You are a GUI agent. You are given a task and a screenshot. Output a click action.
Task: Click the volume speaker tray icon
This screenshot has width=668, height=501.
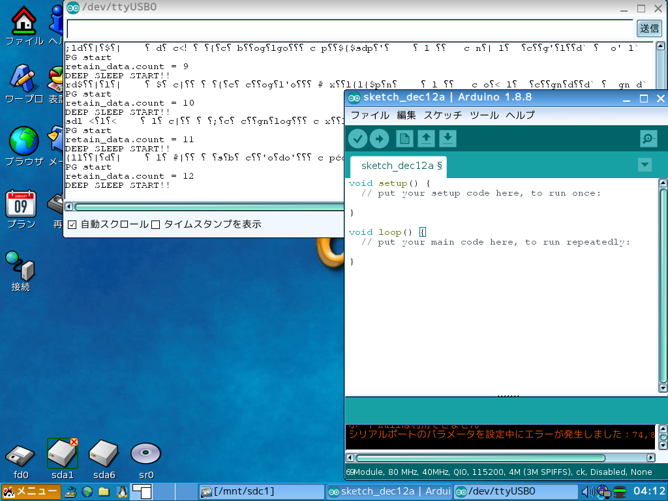[x=588, y=492]
